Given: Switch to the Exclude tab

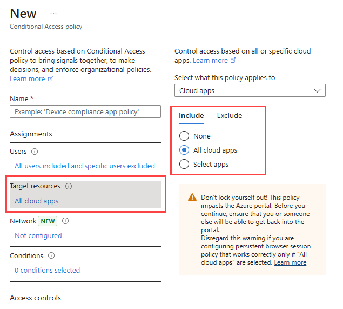Looking at the screenshot, I should click(230, 115).
